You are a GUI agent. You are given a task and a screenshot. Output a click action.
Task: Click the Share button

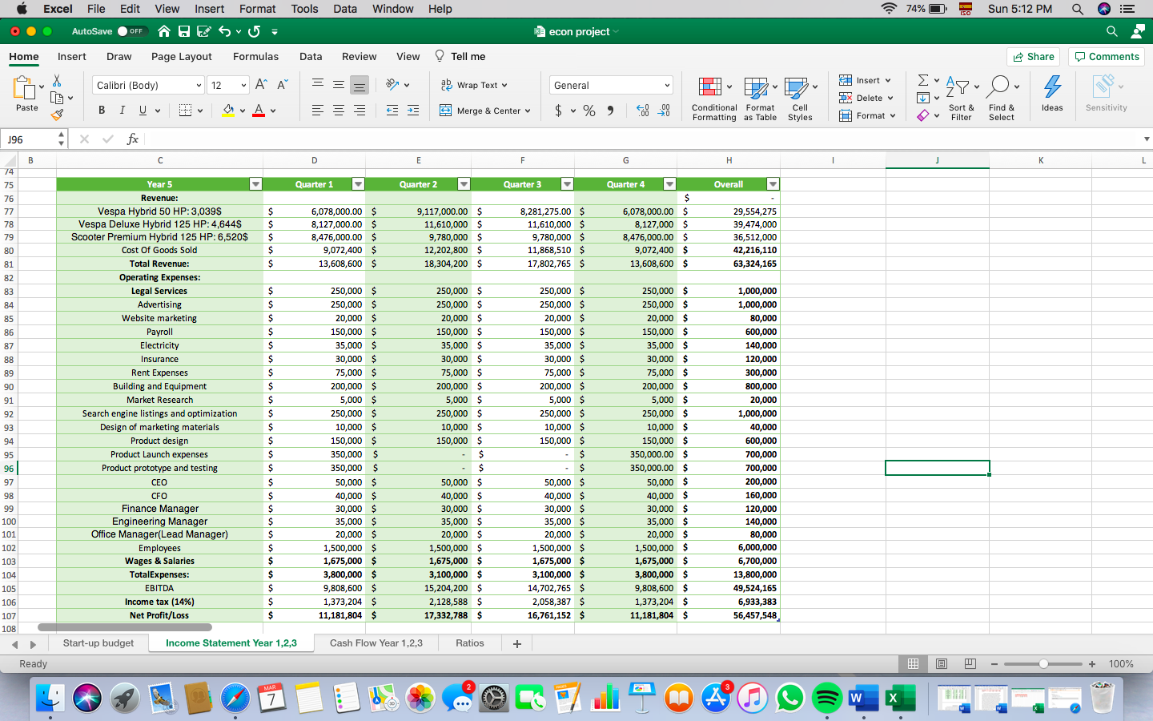pos(1033,56)
